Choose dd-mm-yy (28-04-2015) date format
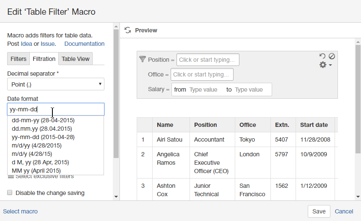The height and width of the screenshot is (221, 361). (43, 120)
